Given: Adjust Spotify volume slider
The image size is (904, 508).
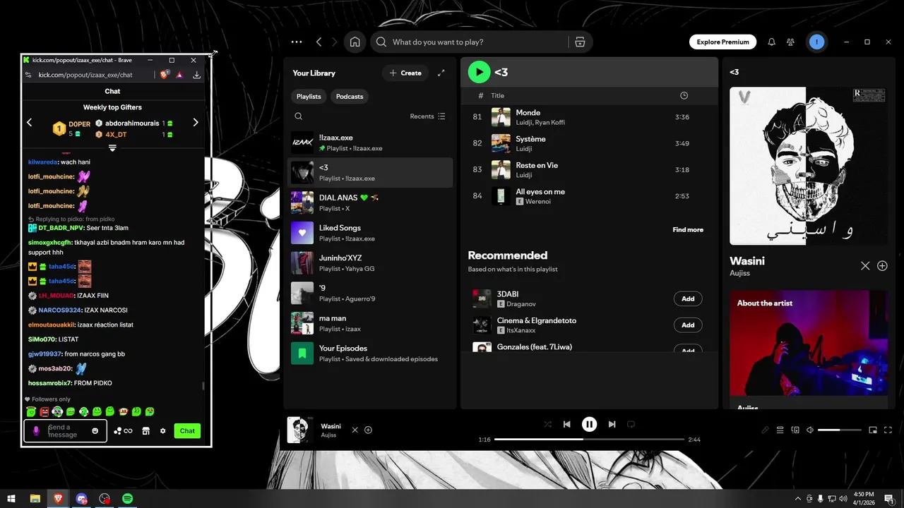Looking at the screenshot, I should [x=839, y=430].
